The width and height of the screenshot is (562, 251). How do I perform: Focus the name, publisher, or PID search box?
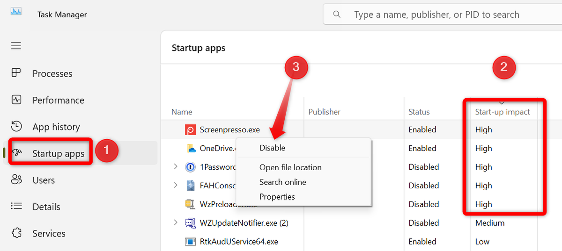[x=443, y=14]
